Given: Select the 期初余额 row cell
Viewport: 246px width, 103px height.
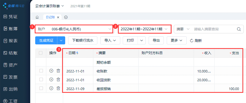Looking at the screenshot, I should point(116,62).
